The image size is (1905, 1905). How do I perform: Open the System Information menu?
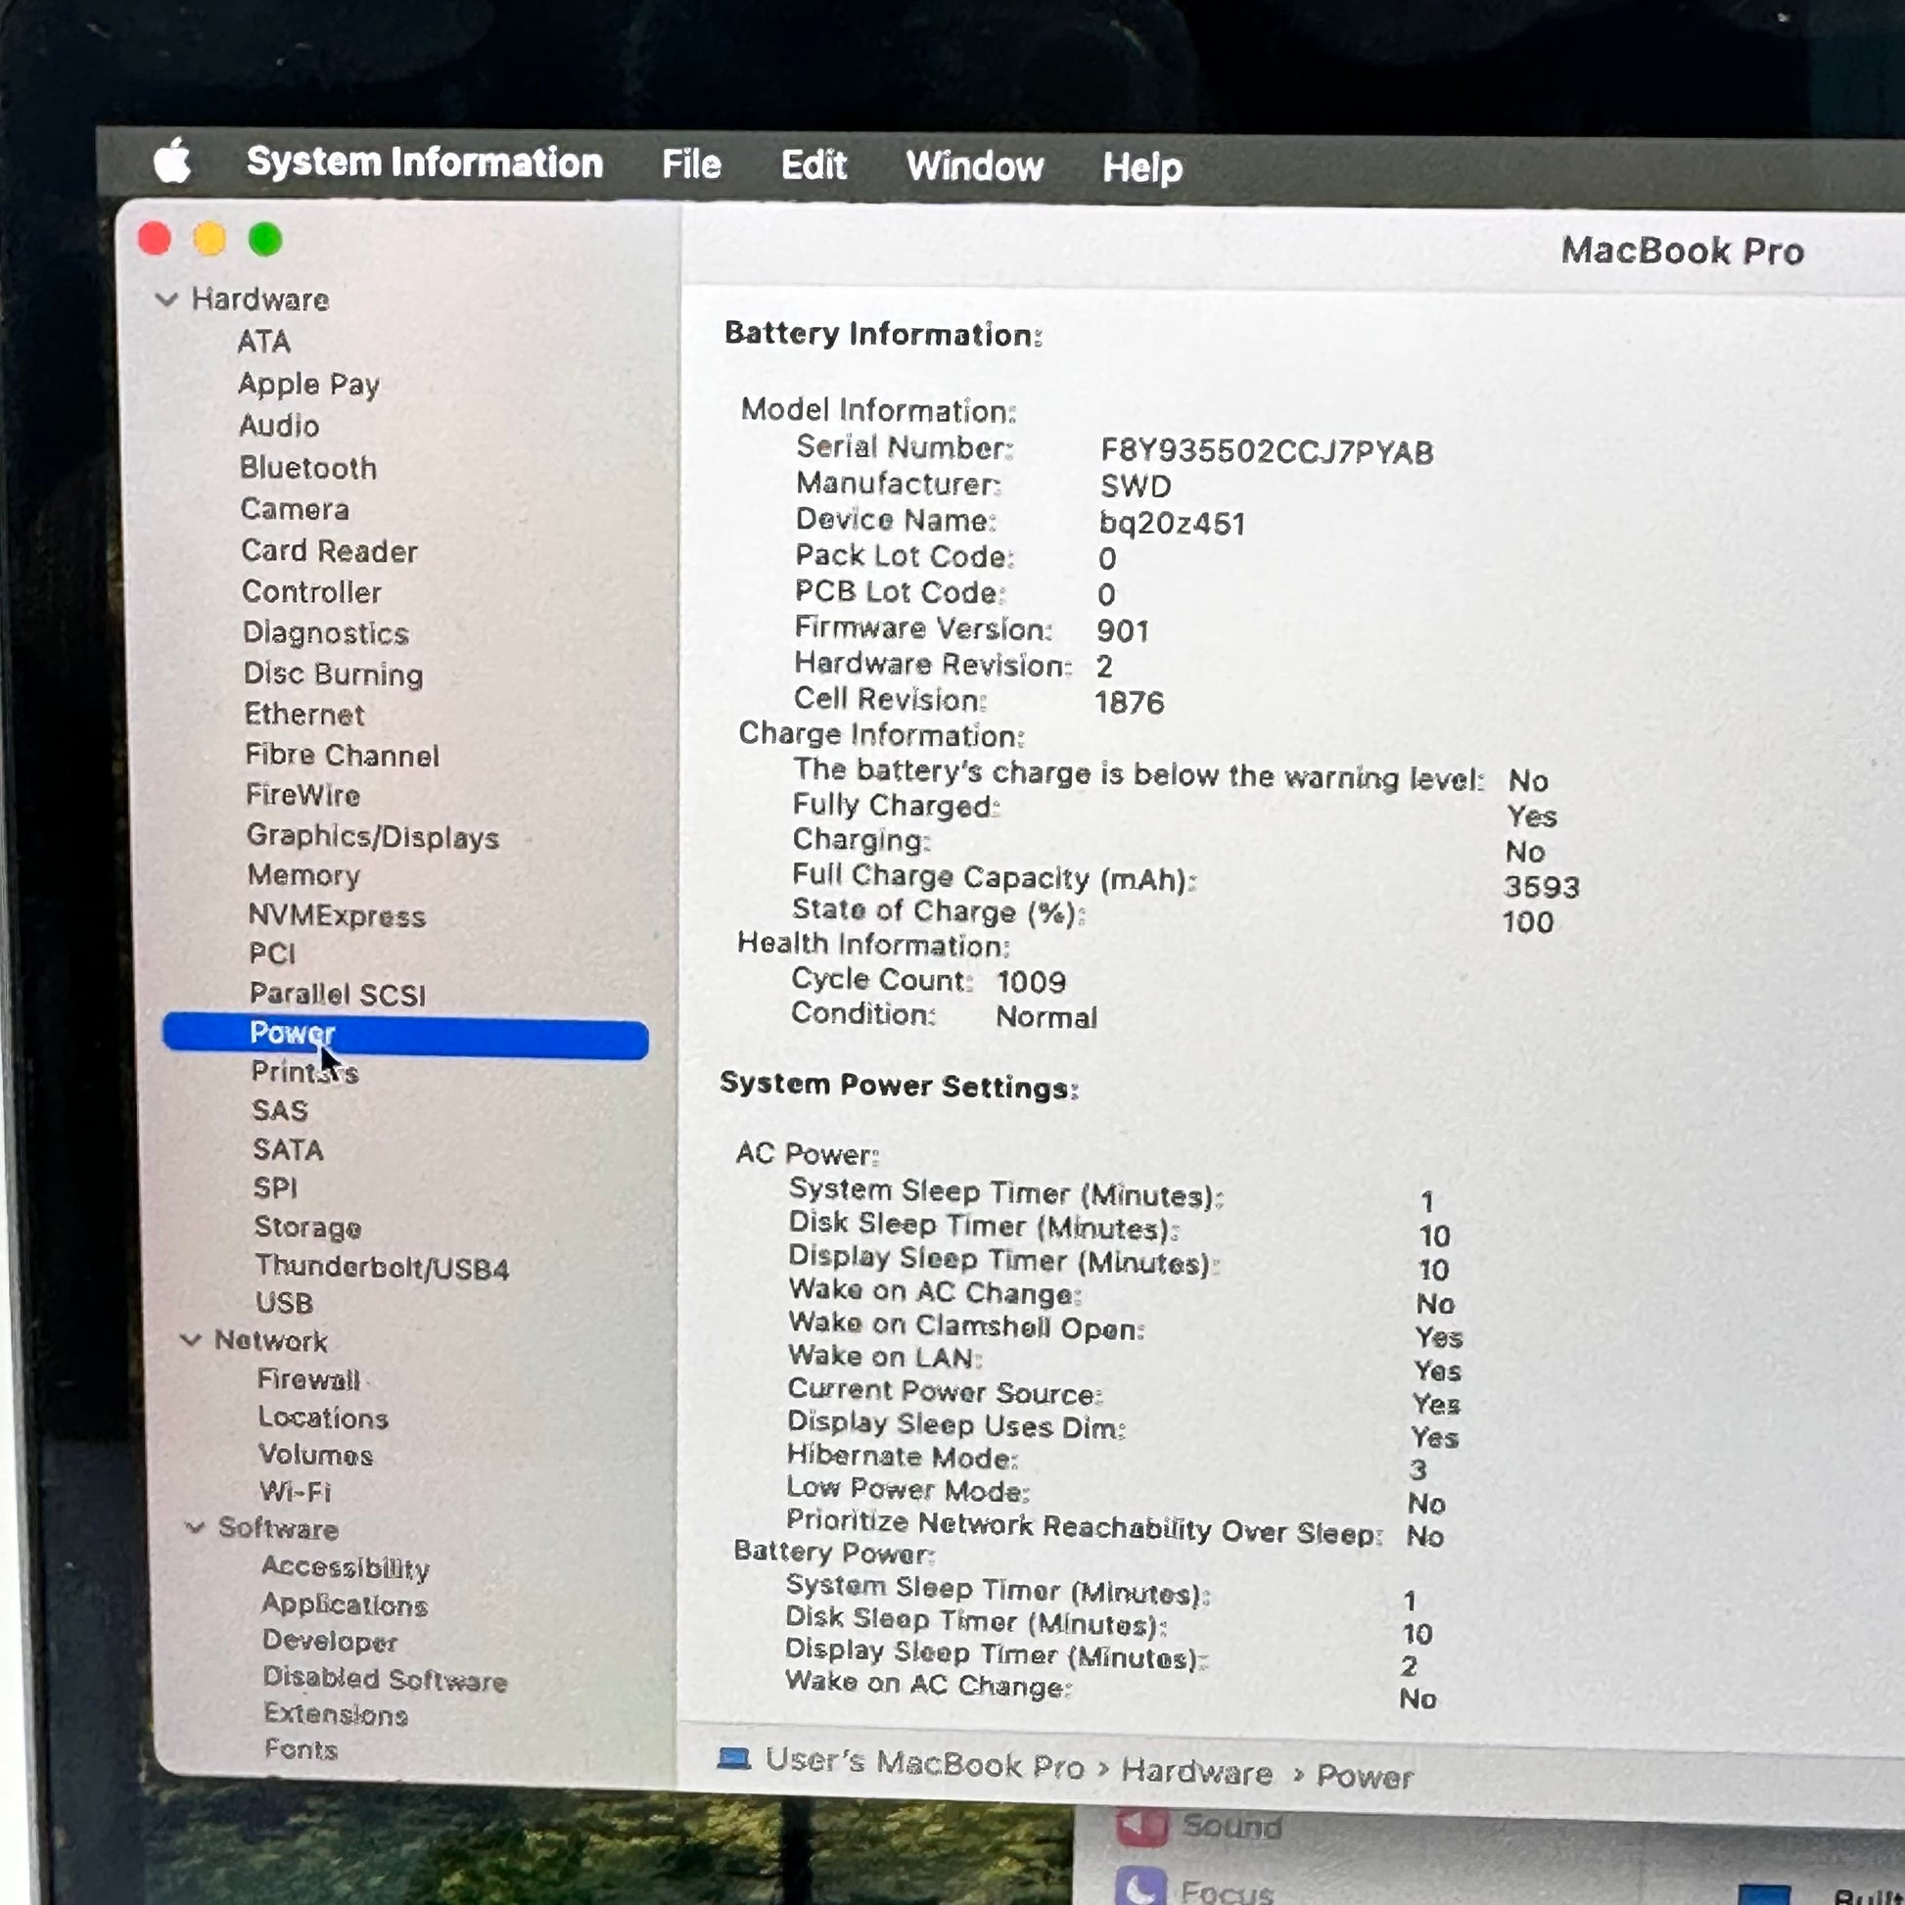coord(424,163)
